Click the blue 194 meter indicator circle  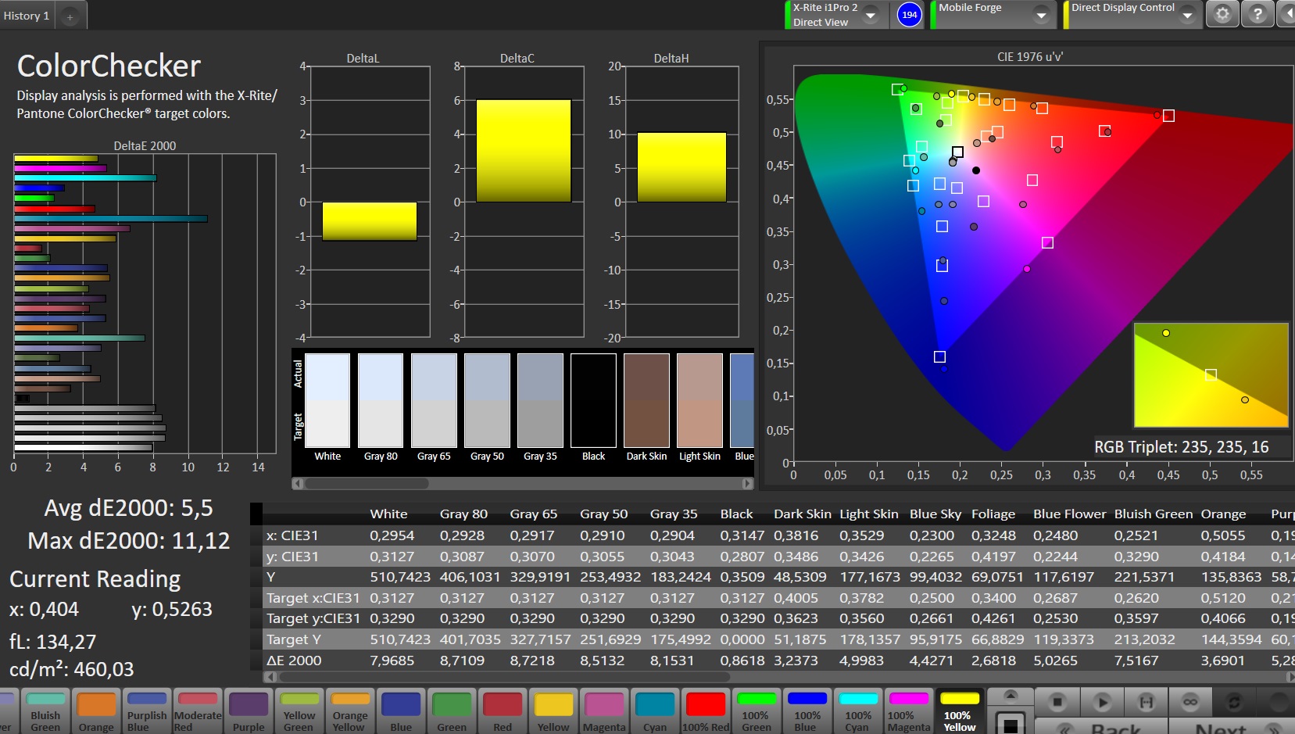pyautogui.click(x=909, y=14)
